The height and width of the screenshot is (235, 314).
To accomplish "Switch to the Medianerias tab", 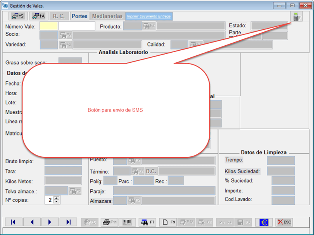I will coord(107,16).
